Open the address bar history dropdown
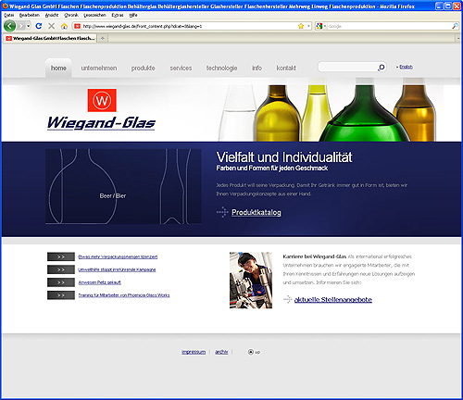 (x=308, y=26)
